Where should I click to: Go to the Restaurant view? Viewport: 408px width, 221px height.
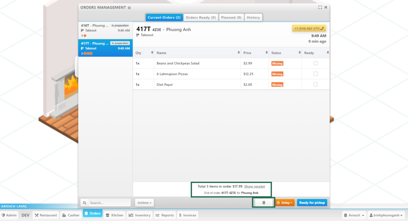pos(45,215)
